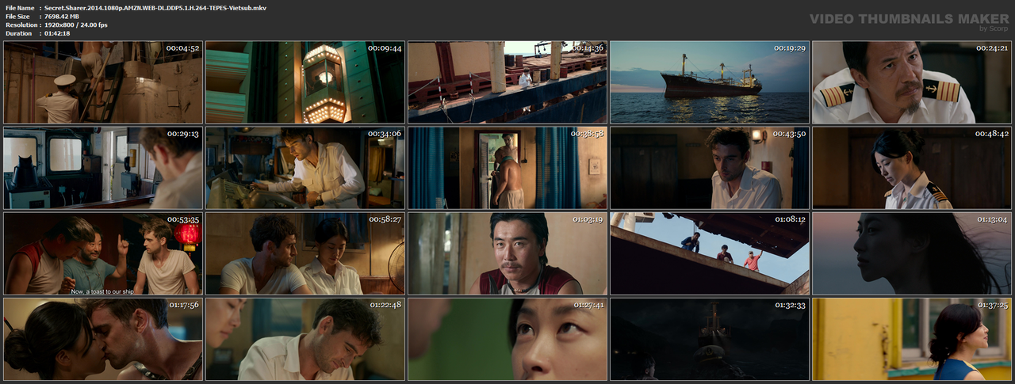This screenshot has width=1015, height=384.
Task: Click the thumbnail at 01:08:12
Action: point(710,253)
